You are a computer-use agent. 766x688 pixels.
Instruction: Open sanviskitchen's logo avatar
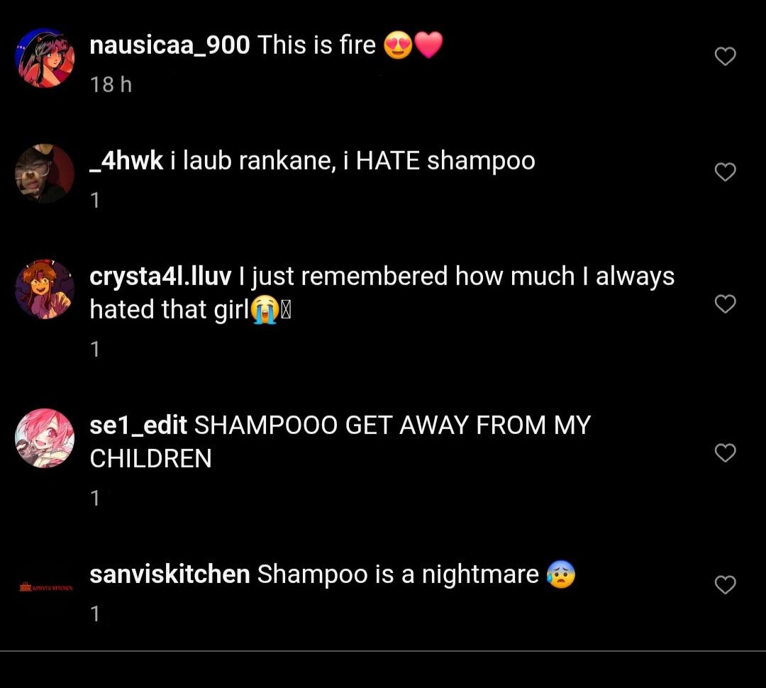coord(46,587)
